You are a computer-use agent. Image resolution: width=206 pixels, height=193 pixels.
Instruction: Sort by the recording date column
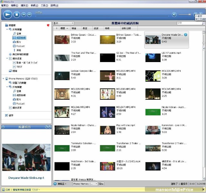(129, 28)
